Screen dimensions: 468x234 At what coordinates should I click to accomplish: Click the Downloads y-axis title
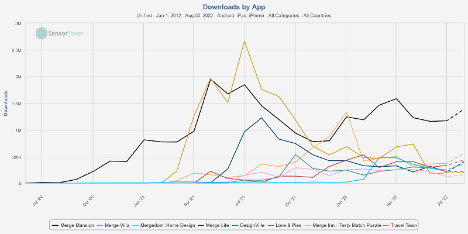click(x=5, y=103)
